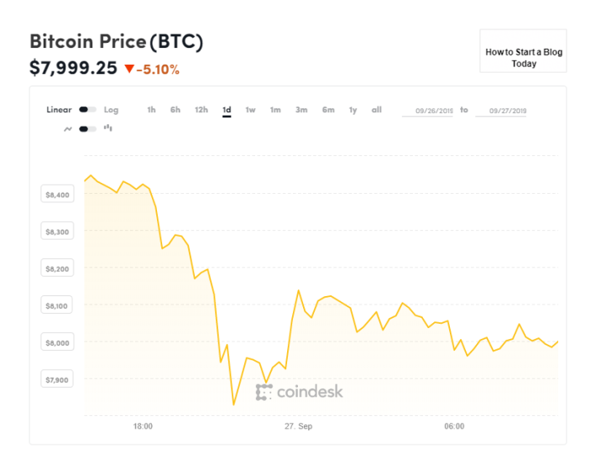
Task: Click the coindesk watermark logo
Action: point(299,392)
